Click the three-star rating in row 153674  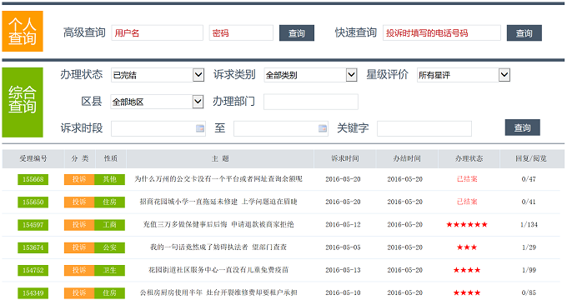pos(467,247)
